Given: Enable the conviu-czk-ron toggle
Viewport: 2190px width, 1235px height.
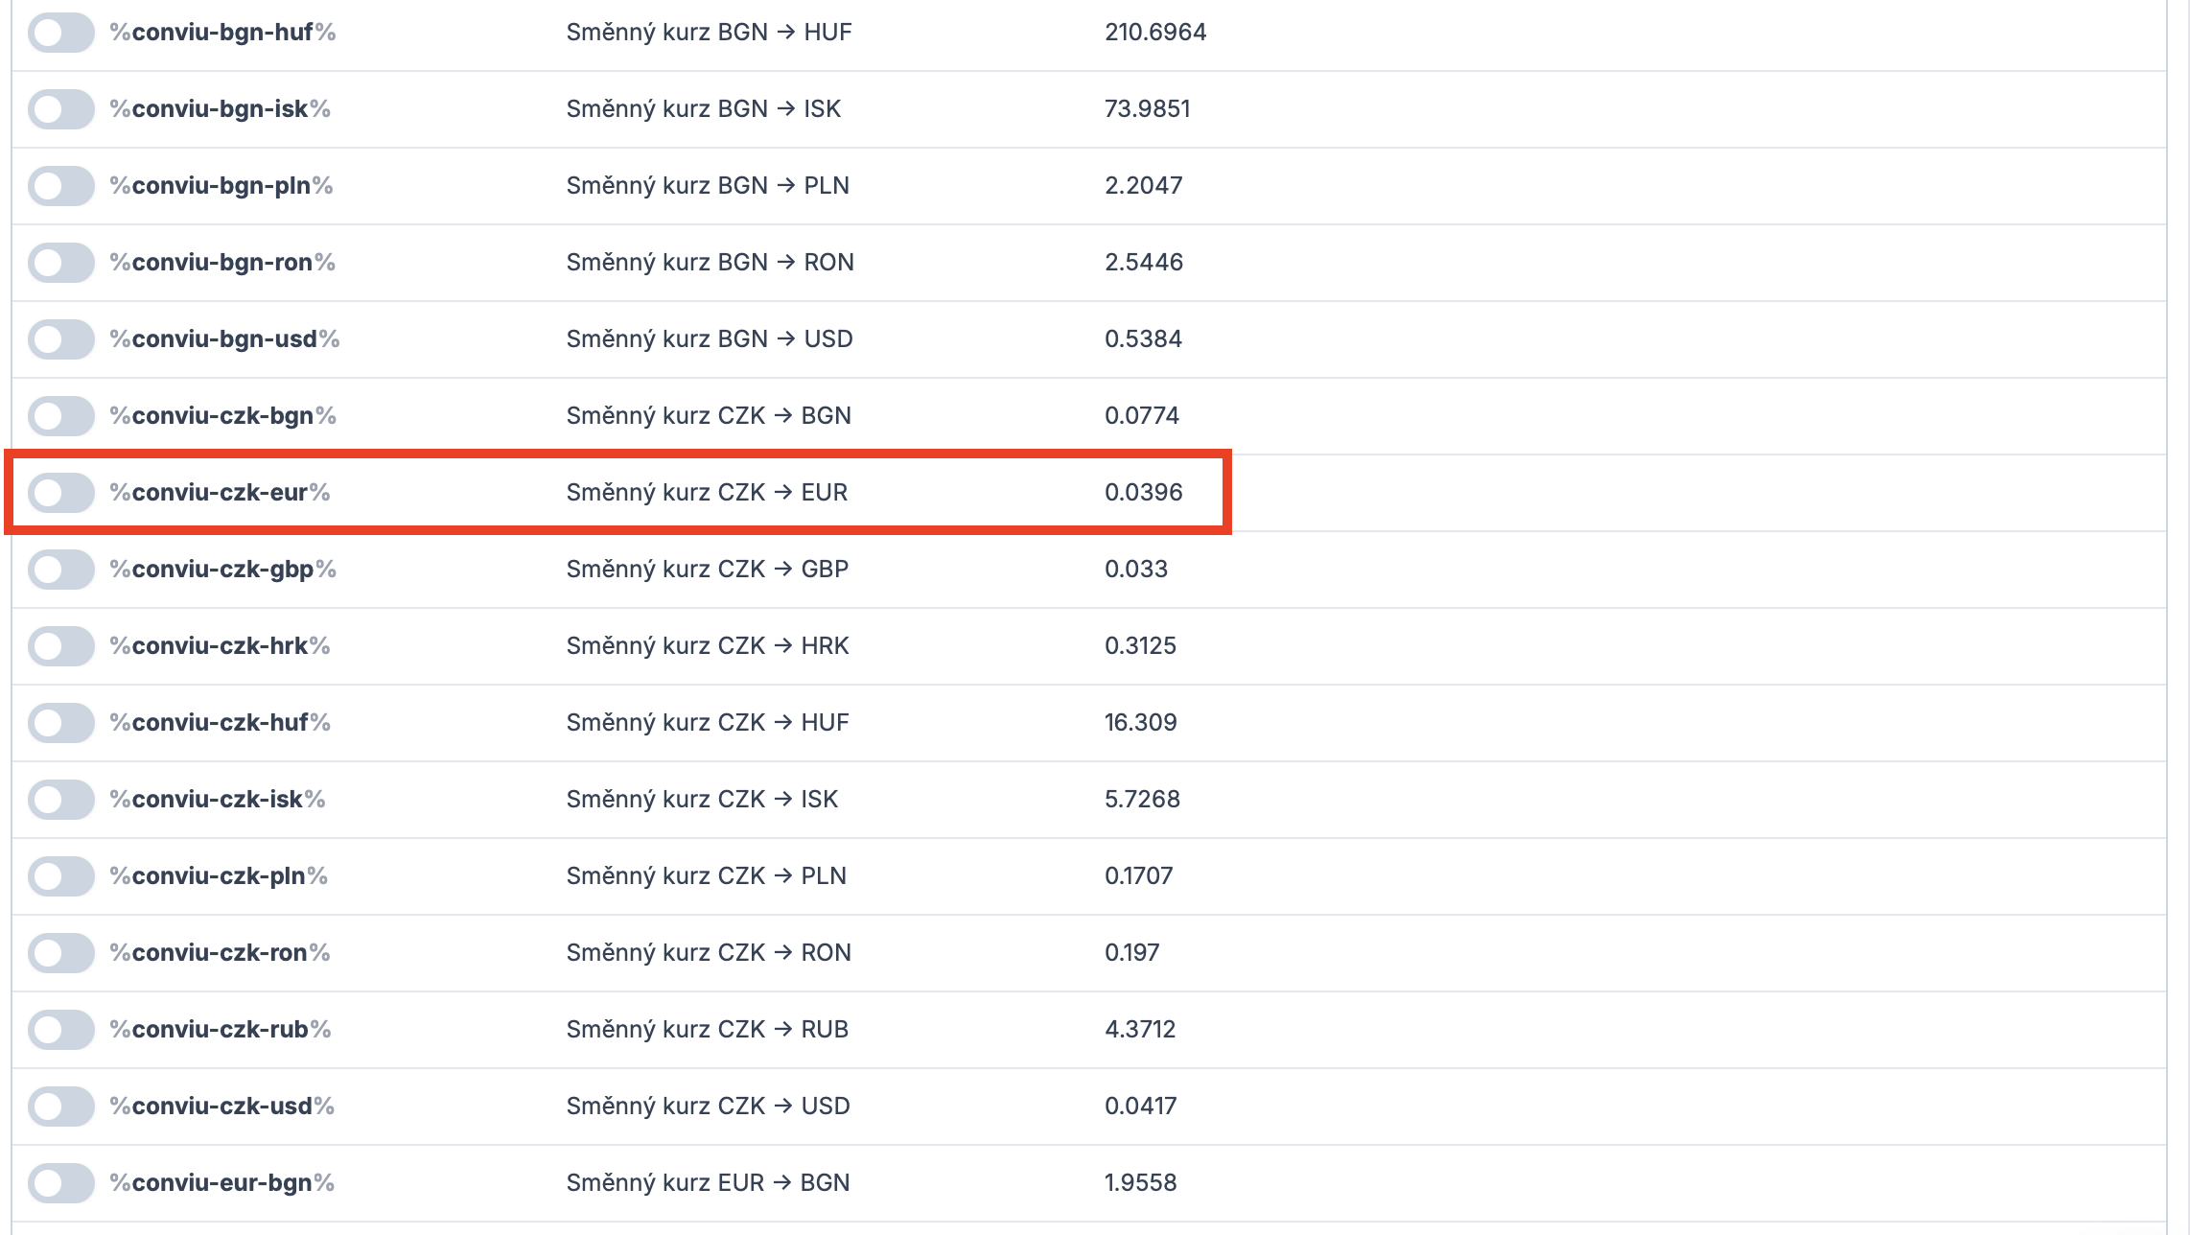Looking at the screenshot, I should tap(61, 953).
